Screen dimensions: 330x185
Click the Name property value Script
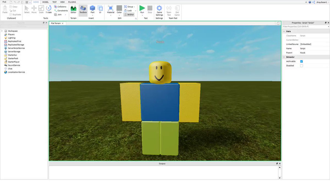pyautogui.click(x=303, y=49)
